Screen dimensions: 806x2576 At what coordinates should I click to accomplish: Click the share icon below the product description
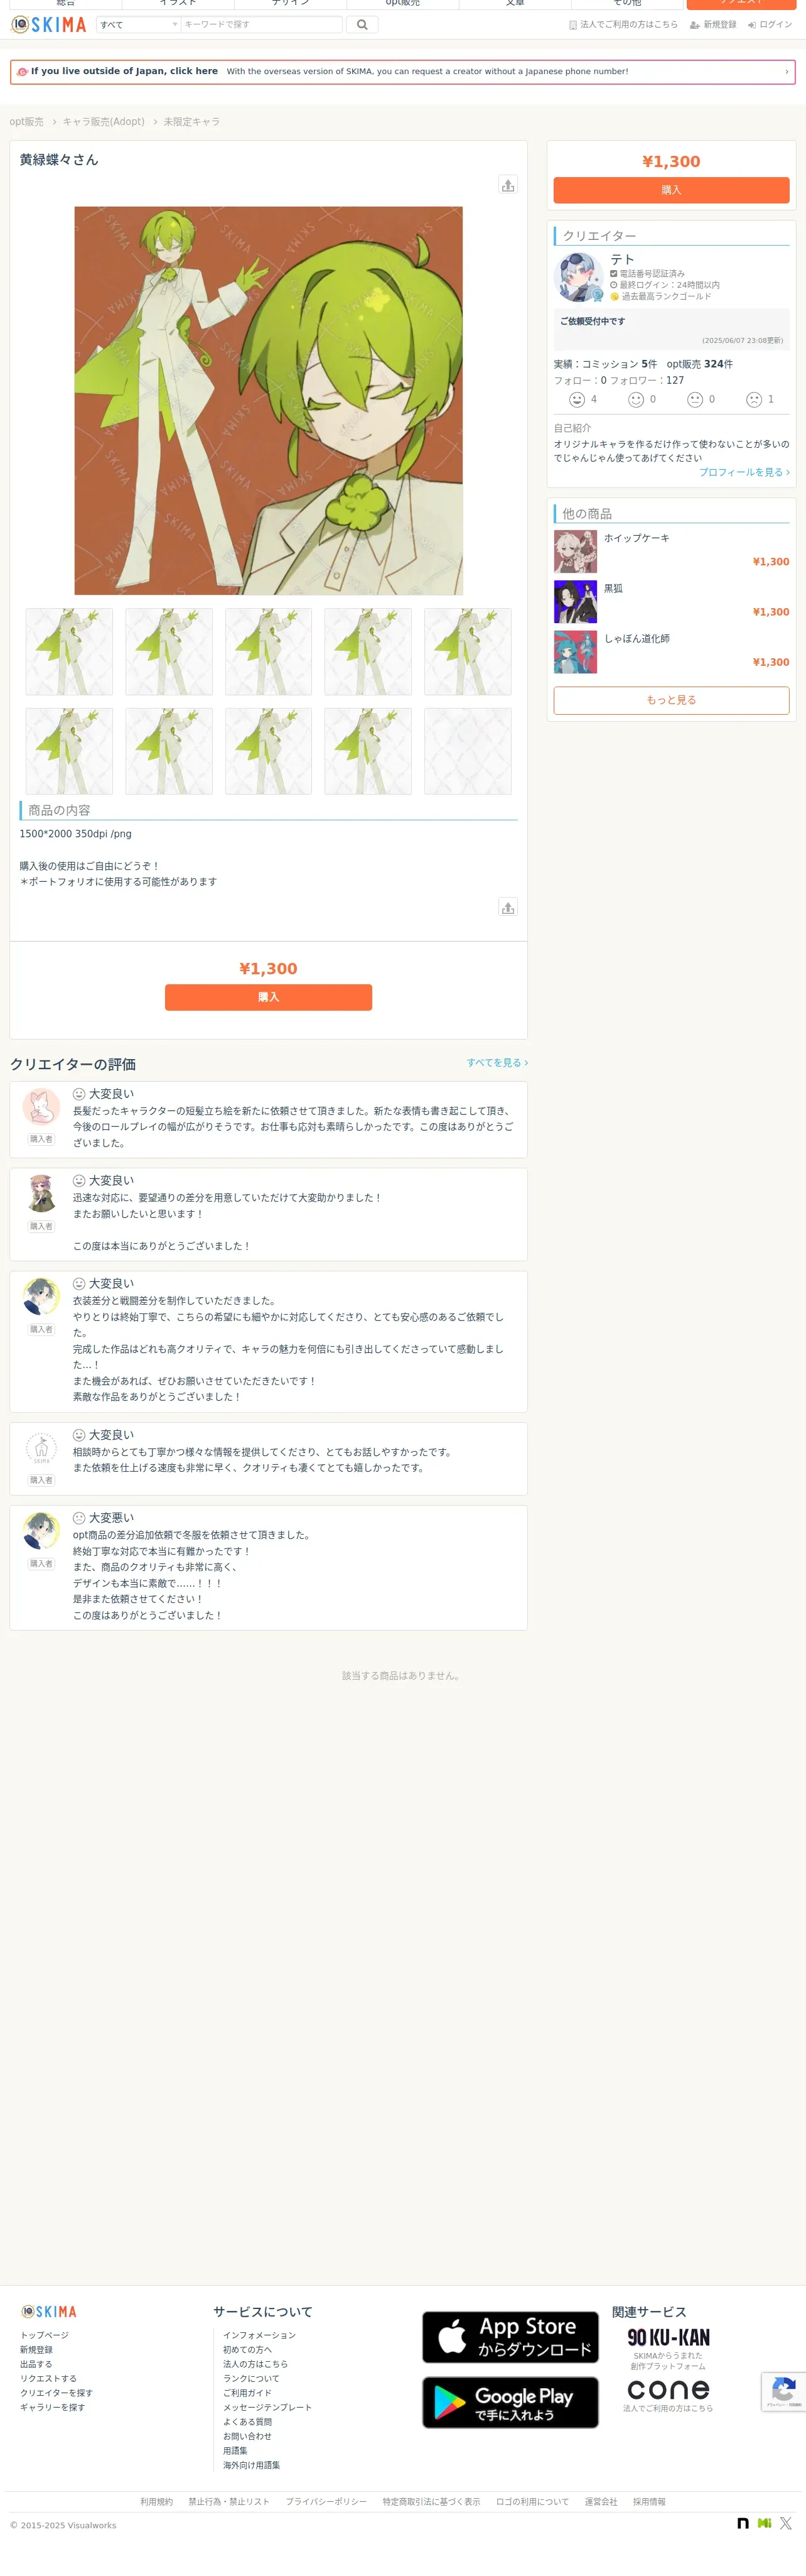(x=508, y=907)
